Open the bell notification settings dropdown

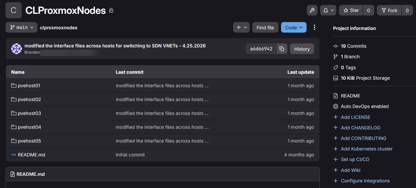coord(328,10)
